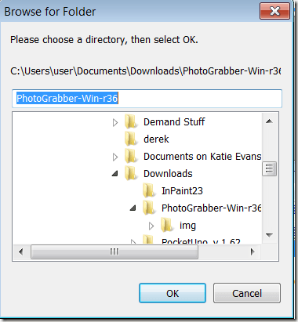Select the derek folder label
The height and width of the screenshot is (322, 298).
click(x=156, y=139)
